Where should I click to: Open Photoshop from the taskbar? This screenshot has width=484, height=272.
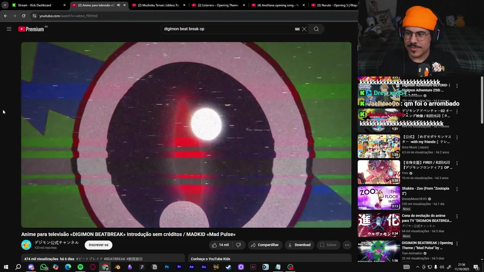point(167,267)
